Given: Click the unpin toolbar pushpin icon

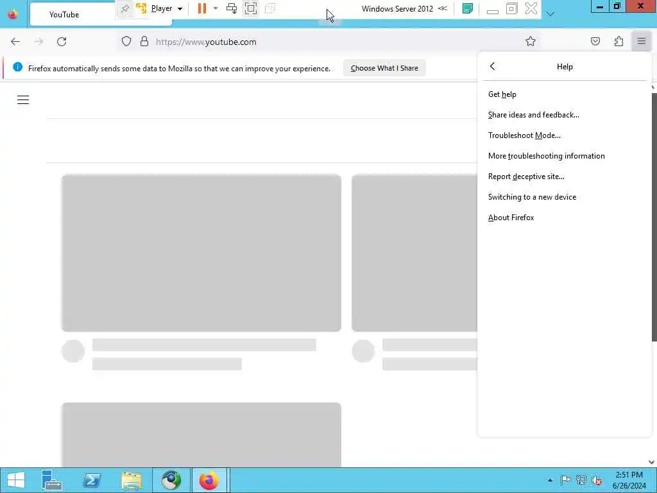Looking at the screenshot, I should point(125,8).
